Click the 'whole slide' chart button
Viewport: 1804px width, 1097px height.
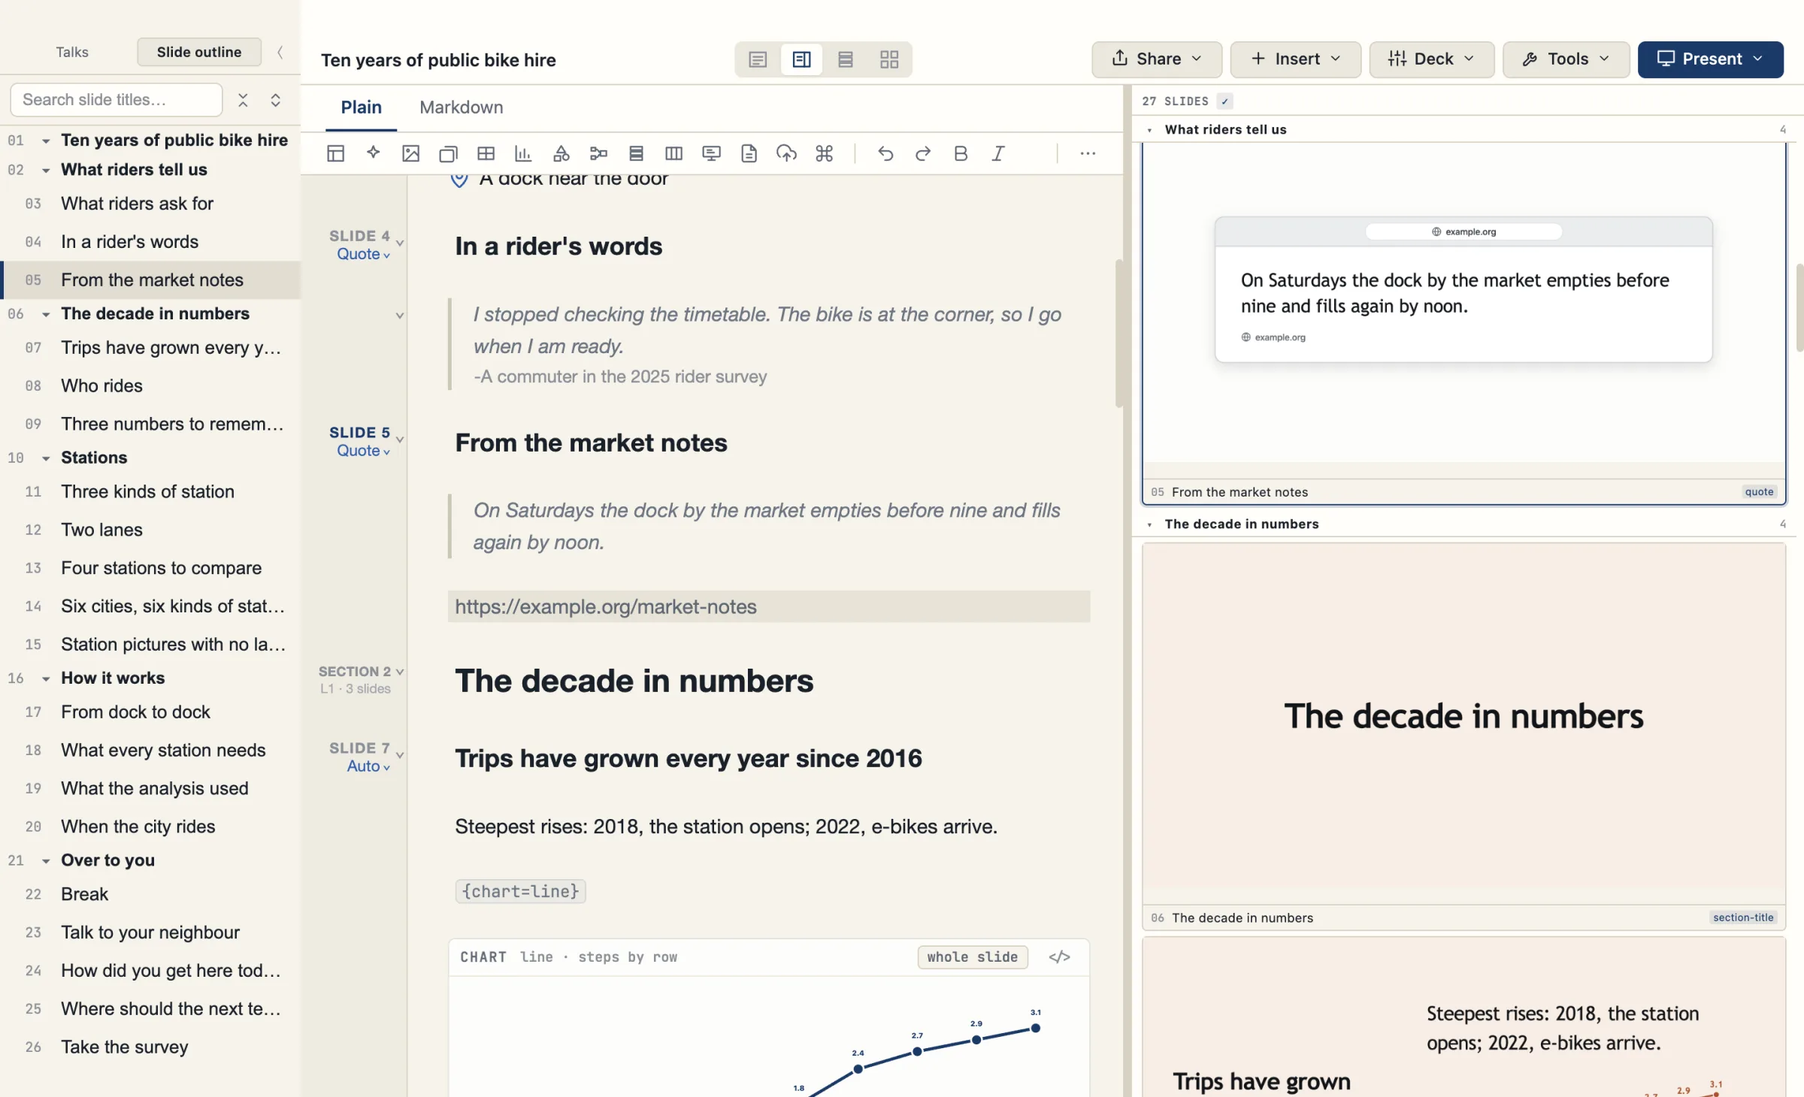(973, 957)
